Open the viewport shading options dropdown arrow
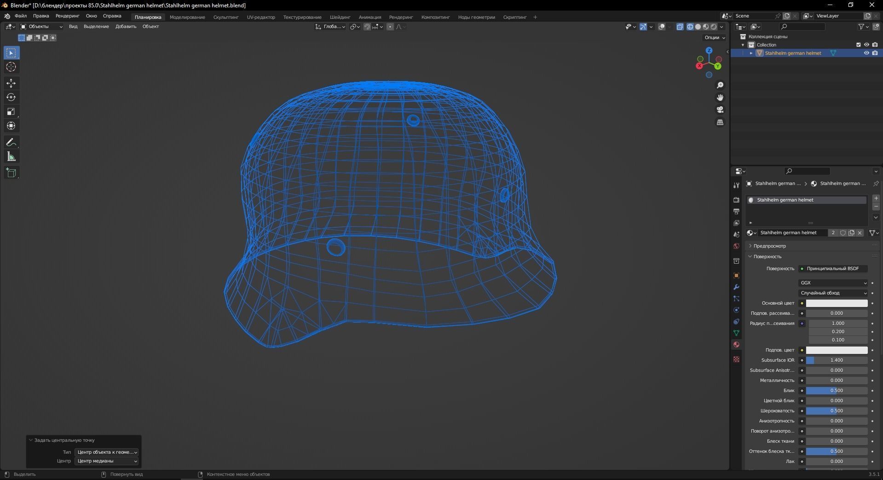 click(x=722, y=27)
